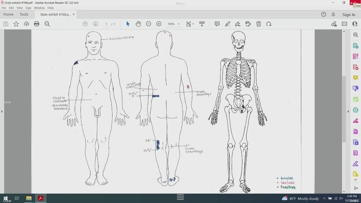Viewport: 361px width, 203px height.
Task: Open the find text magnifier
Action: [47, 24]
